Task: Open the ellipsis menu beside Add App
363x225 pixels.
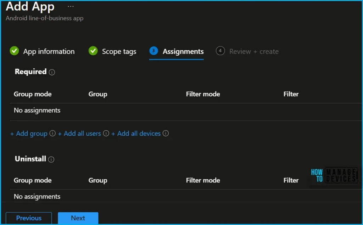Action: pos(71,6)
